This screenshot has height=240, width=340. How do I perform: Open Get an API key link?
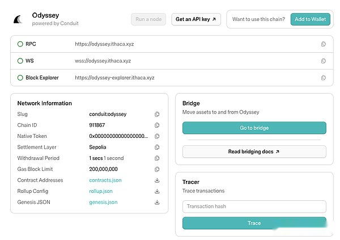[x=195, y=19]
